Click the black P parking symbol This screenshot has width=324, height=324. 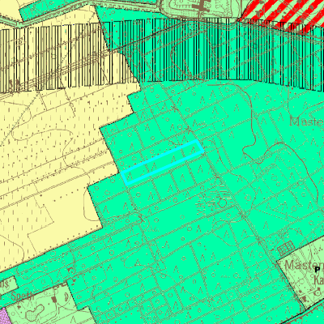click(318, 269)
